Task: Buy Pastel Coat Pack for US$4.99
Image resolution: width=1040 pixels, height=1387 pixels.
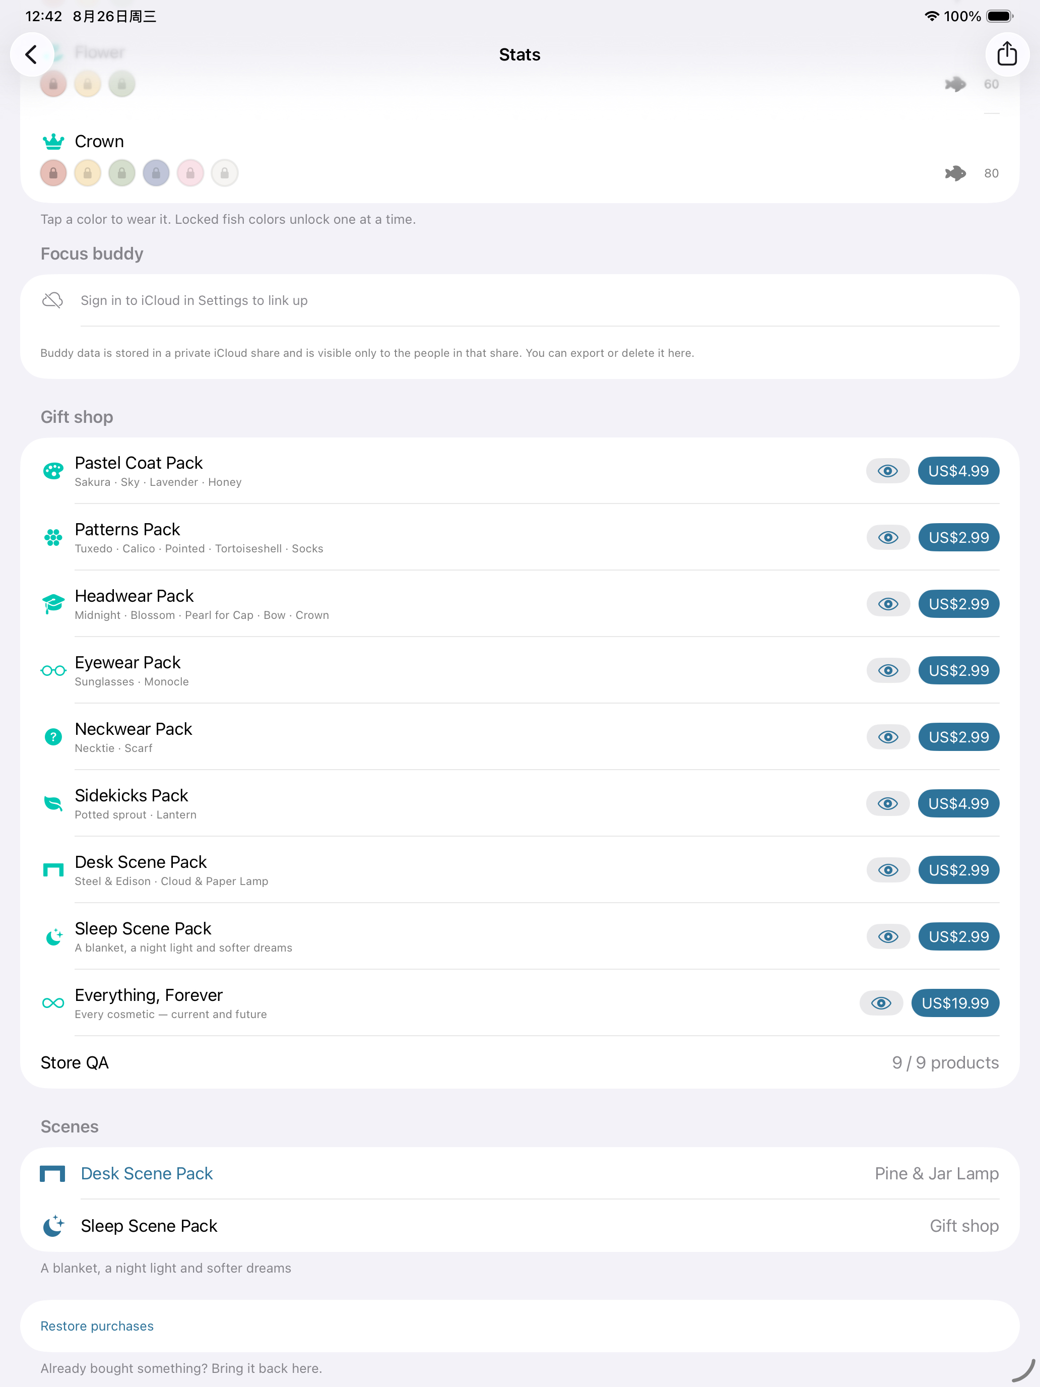Action: point(958,471)
